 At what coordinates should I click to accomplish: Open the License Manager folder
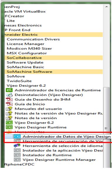[26, 44]
